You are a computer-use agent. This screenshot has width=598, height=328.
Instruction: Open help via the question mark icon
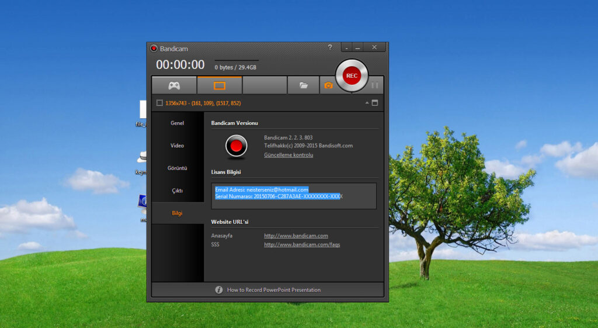coord(330,47)
